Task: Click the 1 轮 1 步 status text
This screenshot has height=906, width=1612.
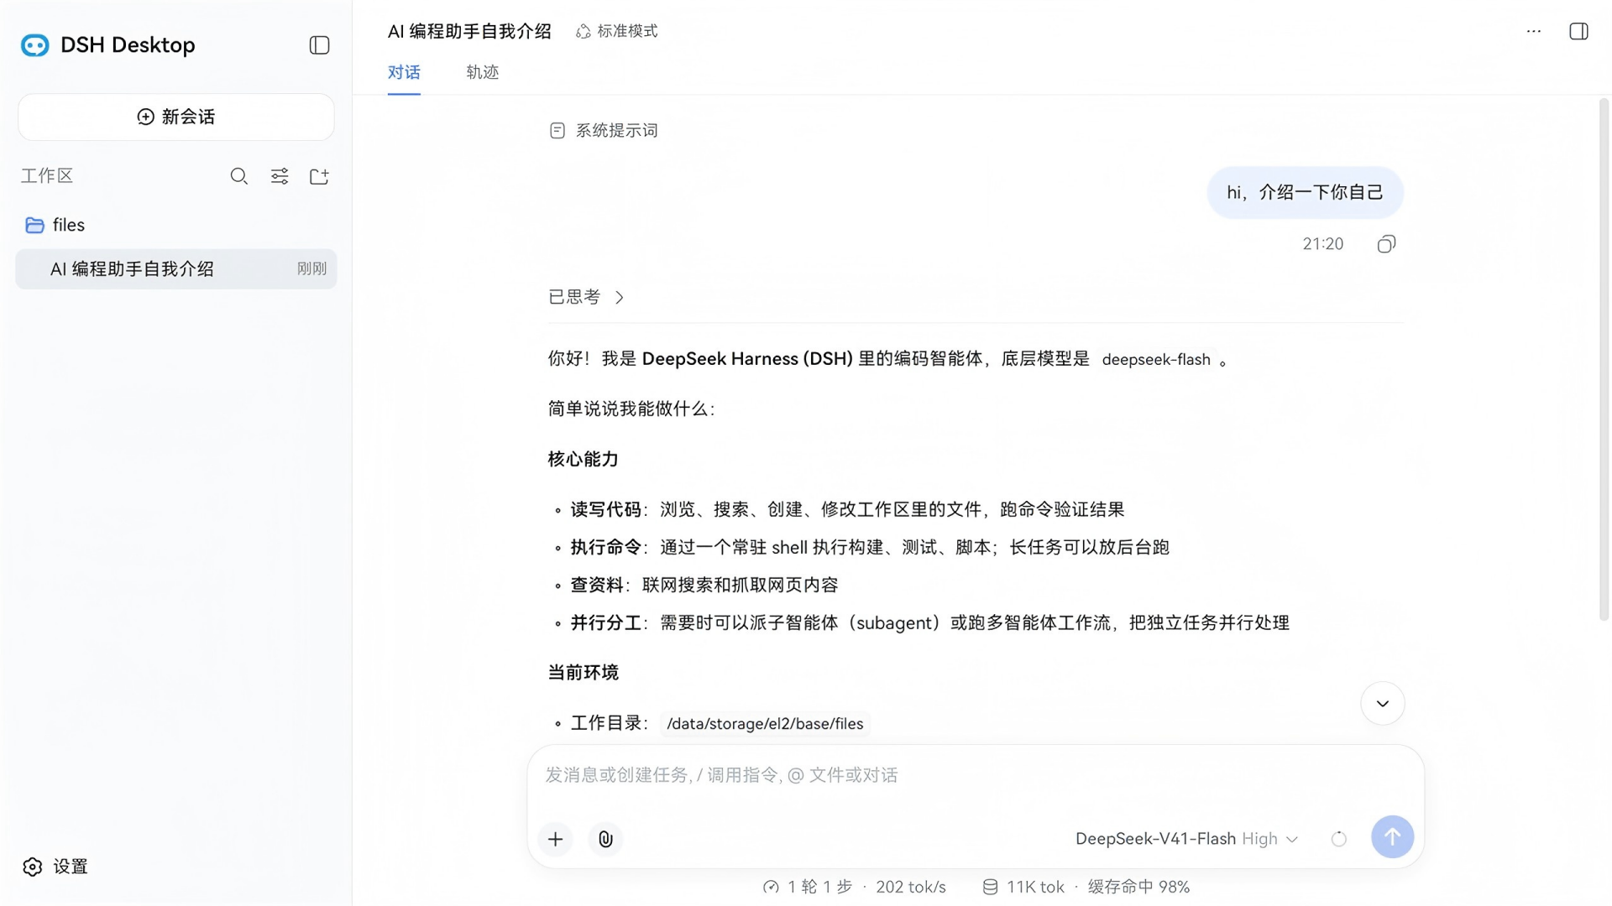Action: [x=808, y=887]
